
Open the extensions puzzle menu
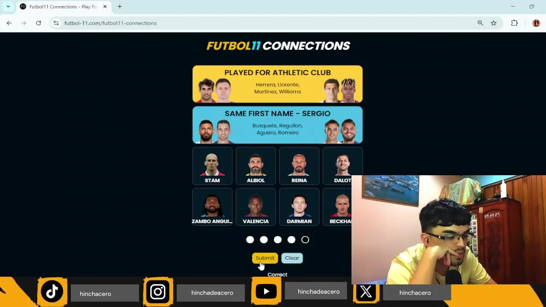514,23
